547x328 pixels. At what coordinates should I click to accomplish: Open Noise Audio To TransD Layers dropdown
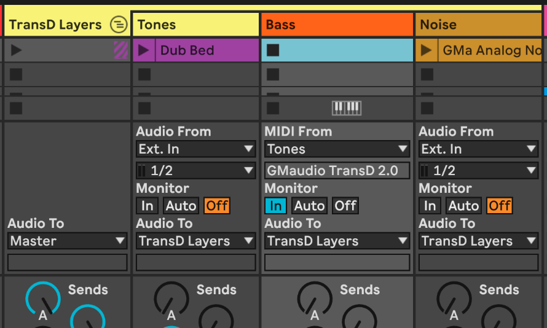click(478, 241)
